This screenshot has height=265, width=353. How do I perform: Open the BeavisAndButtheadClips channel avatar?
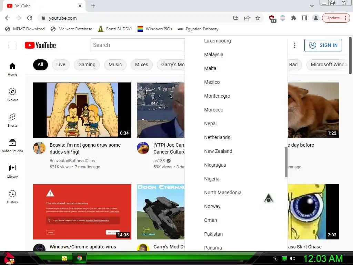coord(39,148)
